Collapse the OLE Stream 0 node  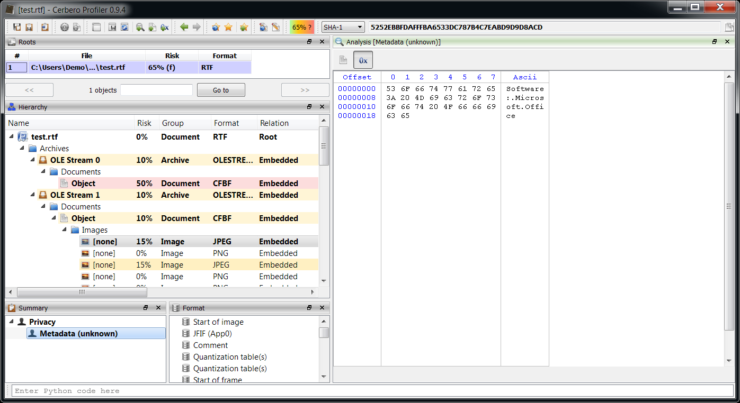pos(33,160)
